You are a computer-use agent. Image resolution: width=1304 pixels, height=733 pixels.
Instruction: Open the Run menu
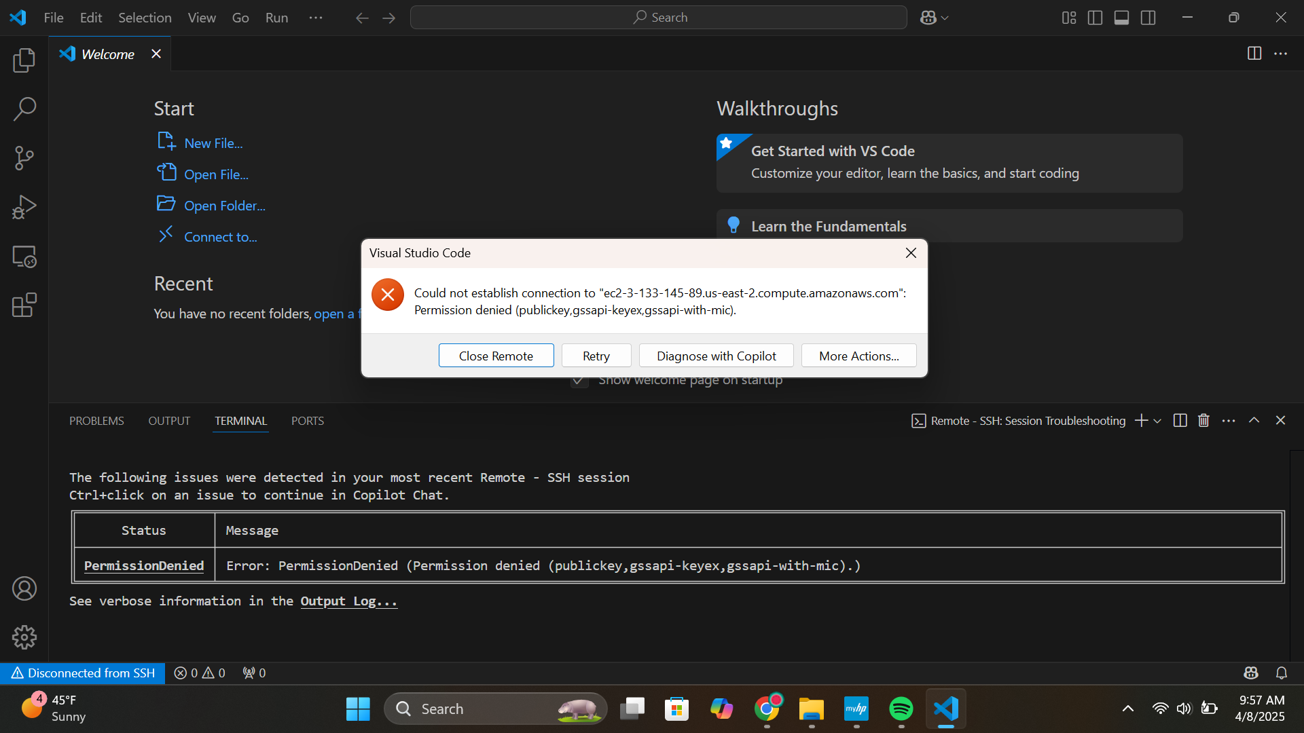276,18
